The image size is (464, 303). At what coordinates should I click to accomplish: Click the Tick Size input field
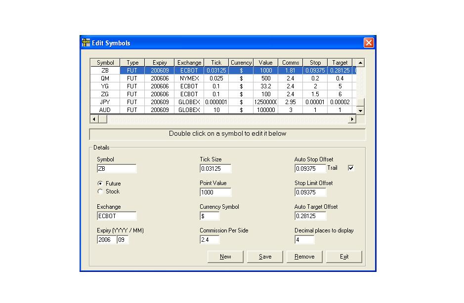click(215, 168)
